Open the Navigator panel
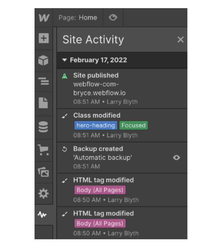 [x=44, y=81]
